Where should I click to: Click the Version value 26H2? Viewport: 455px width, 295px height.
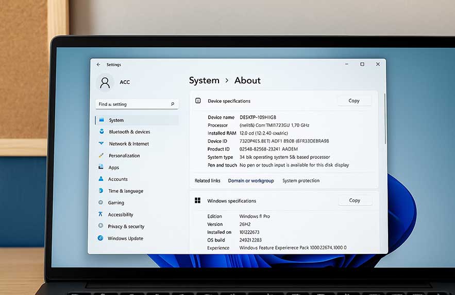pyautogui.click(x=245, y=225)
